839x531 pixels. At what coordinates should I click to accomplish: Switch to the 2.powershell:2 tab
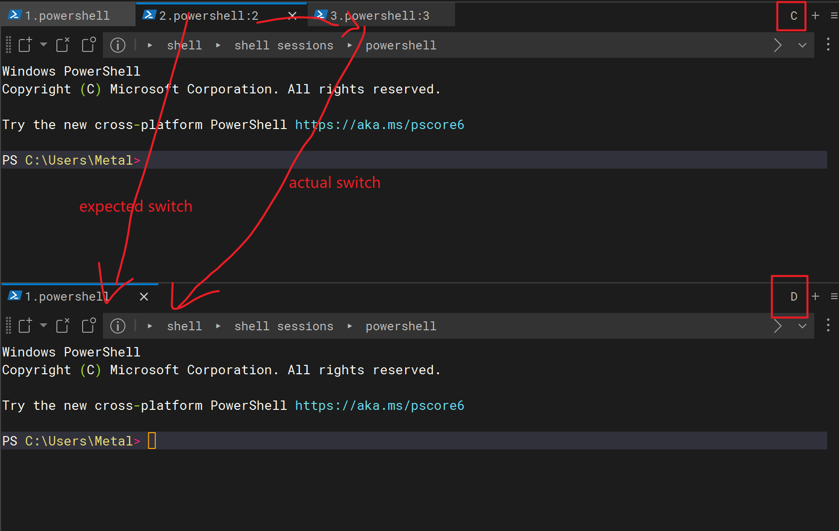[208, 15]
